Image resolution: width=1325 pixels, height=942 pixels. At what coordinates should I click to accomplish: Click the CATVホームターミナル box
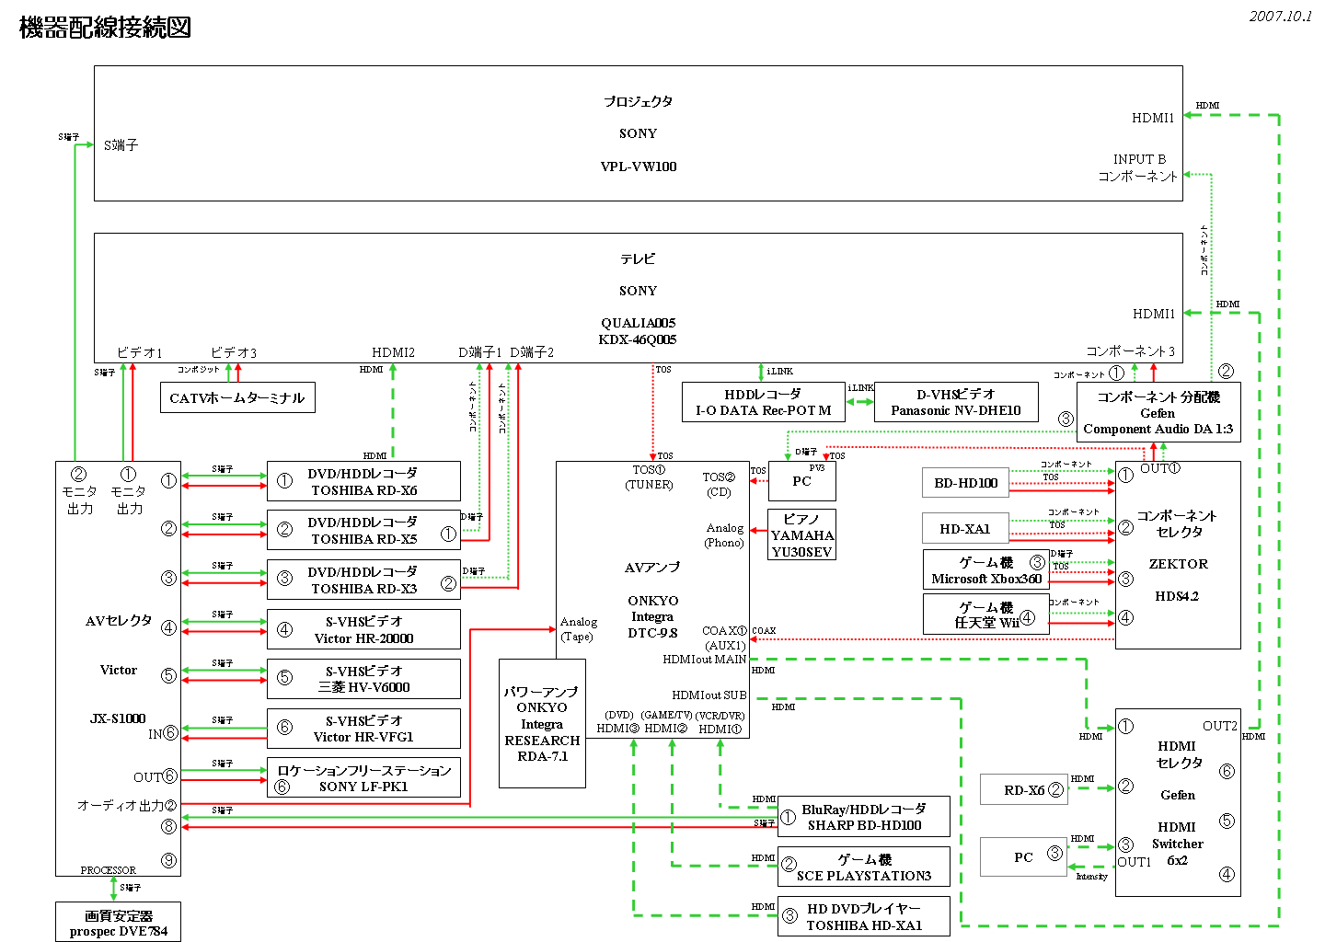pos(237,397)
